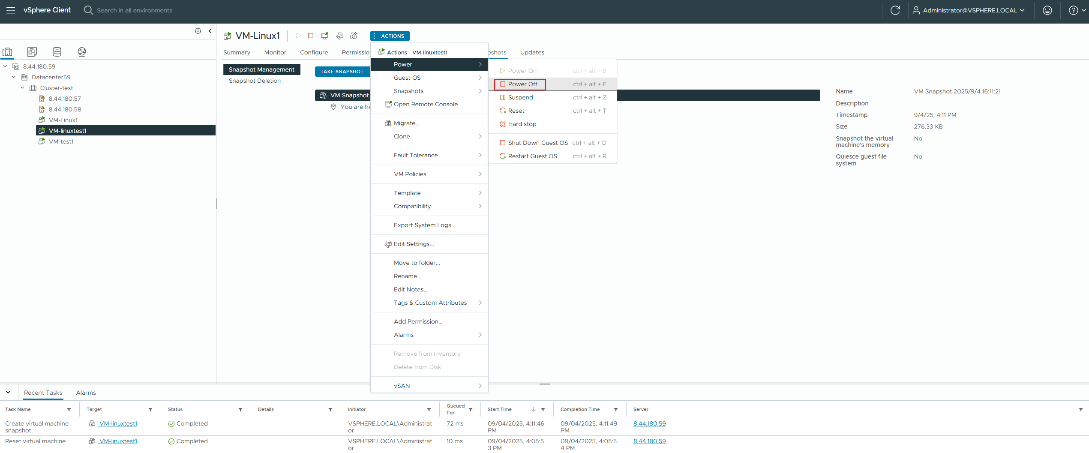The image size is (1089, 453).
Task: Open the vSphere Client hamburger menu
Action: (x=11, y=10)
